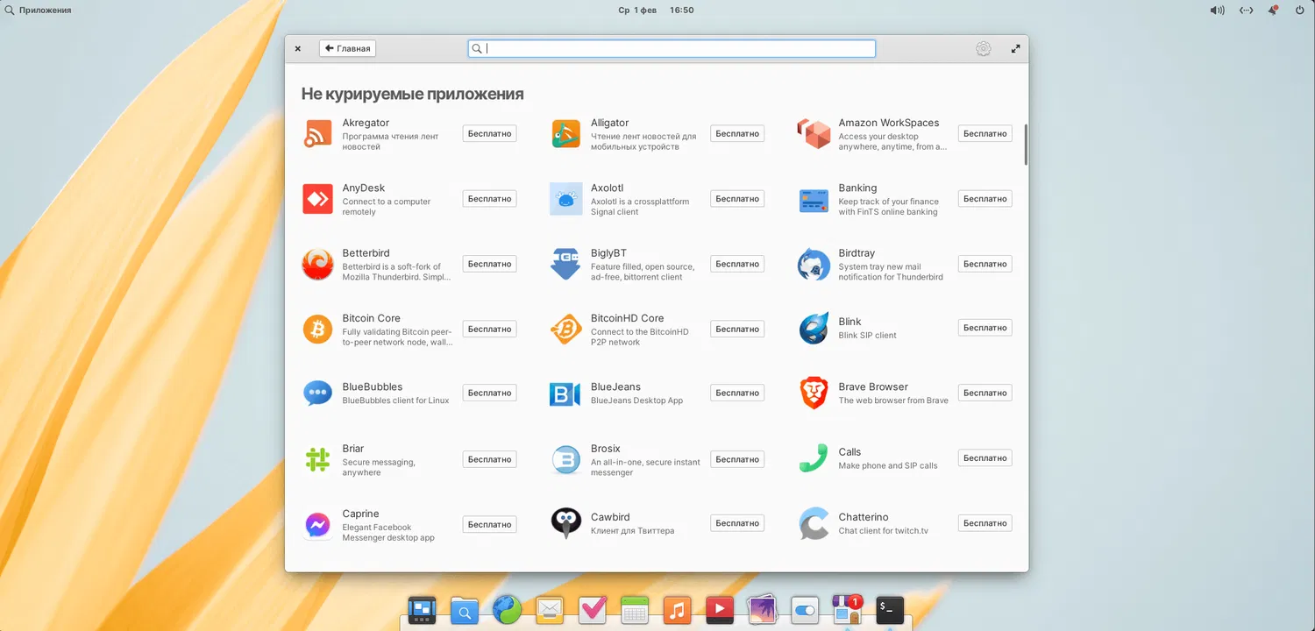Viewport: 1315px width, 631px height.
Task: Select the AnyDesk app icon
Action: 317,199
